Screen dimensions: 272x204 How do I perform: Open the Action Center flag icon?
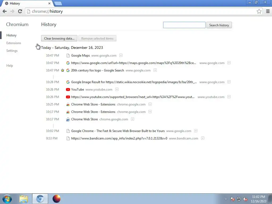(x=232, y=199)
